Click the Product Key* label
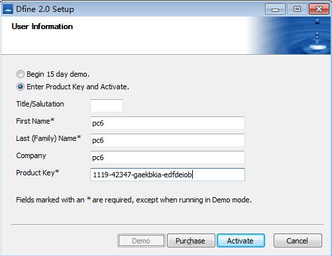This screenshot has width=332, height=256. (x=38, y=173)
